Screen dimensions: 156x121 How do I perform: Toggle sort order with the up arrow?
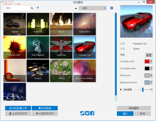click(76, 8)
